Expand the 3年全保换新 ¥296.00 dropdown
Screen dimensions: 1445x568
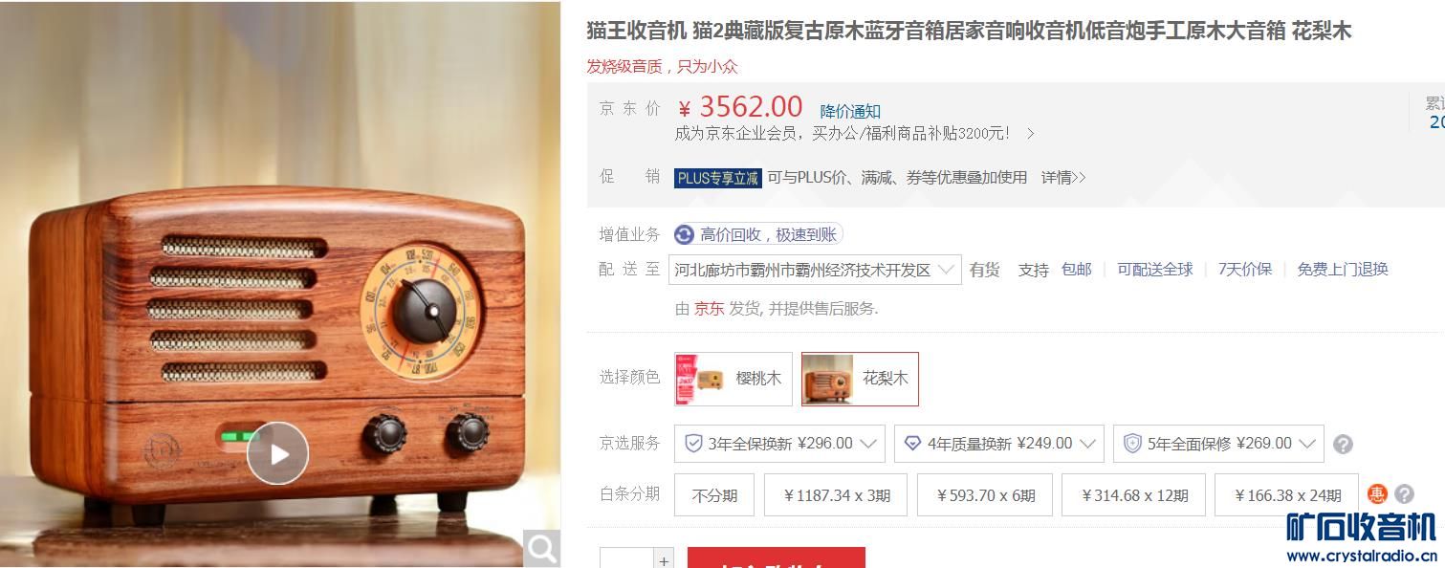pos(779,444)
